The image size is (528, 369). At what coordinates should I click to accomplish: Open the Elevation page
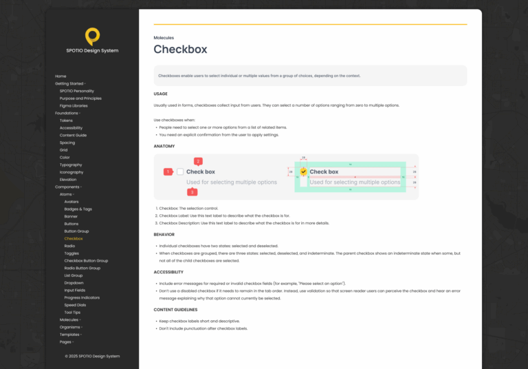[x=68, y=180]
